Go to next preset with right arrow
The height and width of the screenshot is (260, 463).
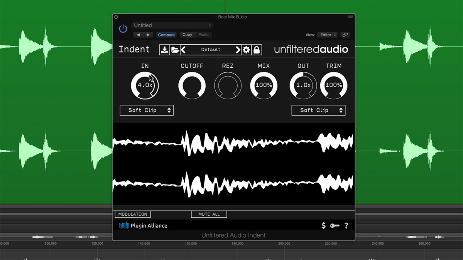pyautogui.click(x=148, y=35)
